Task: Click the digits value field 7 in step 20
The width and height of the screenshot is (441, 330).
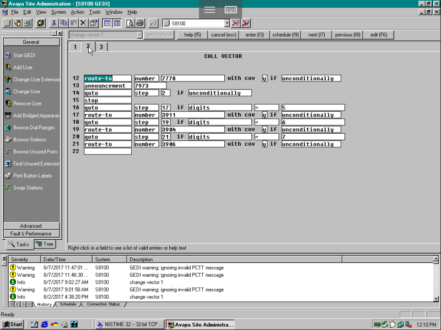Action: pos(313,136)
